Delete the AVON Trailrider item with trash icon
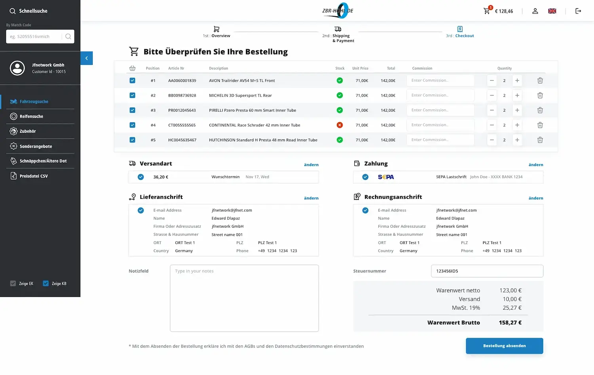This screenshot has height=375, width=594. coord(540,80)
